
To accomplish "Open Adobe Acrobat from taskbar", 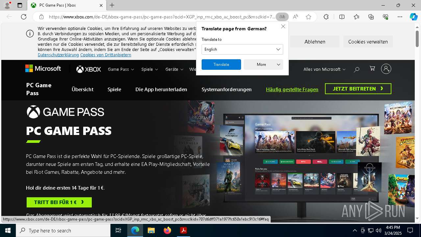I will 183,230.
